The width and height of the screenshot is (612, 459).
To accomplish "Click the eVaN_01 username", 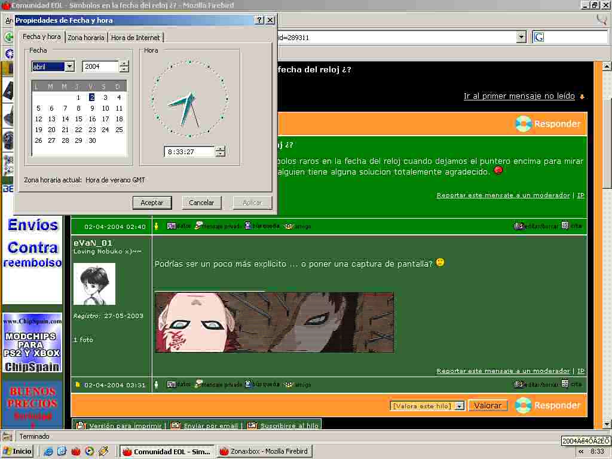I will pyautogui.click(x=93, y=243).
